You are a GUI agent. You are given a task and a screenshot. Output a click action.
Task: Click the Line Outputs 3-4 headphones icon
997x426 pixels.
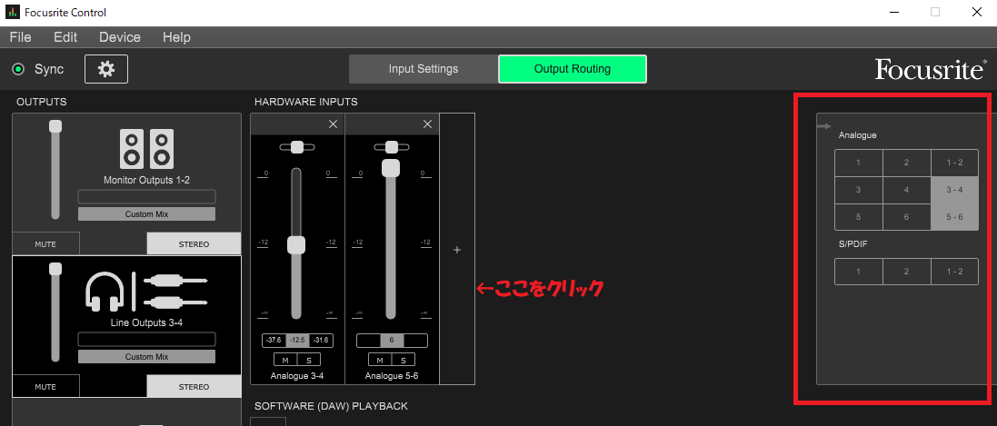tap(105, 292)
